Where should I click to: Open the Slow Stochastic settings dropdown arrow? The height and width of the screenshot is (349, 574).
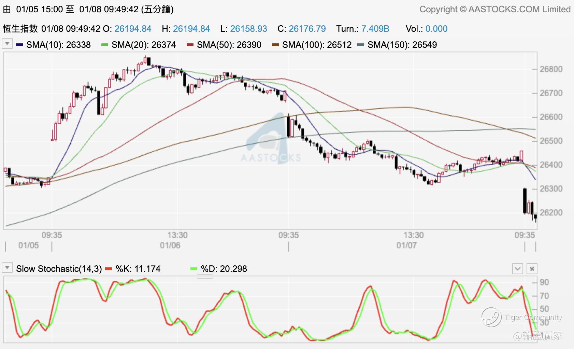[7, 268]
